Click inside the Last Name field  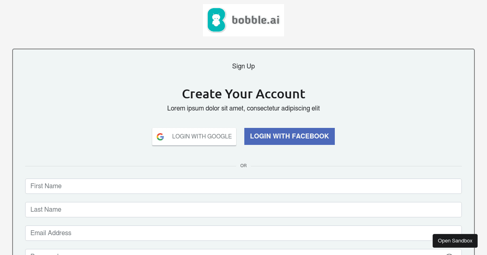(x=243, y=209)
